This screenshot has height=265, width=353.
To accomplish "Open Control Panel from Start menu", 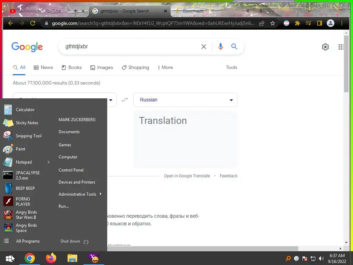I will (x=71, y=170).
